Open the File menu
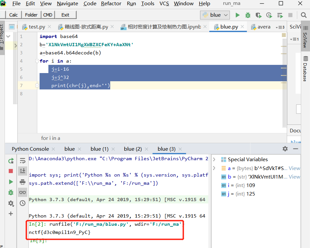Screen dimensions: 310x248 pyautogui.click(x=16, y=4)
